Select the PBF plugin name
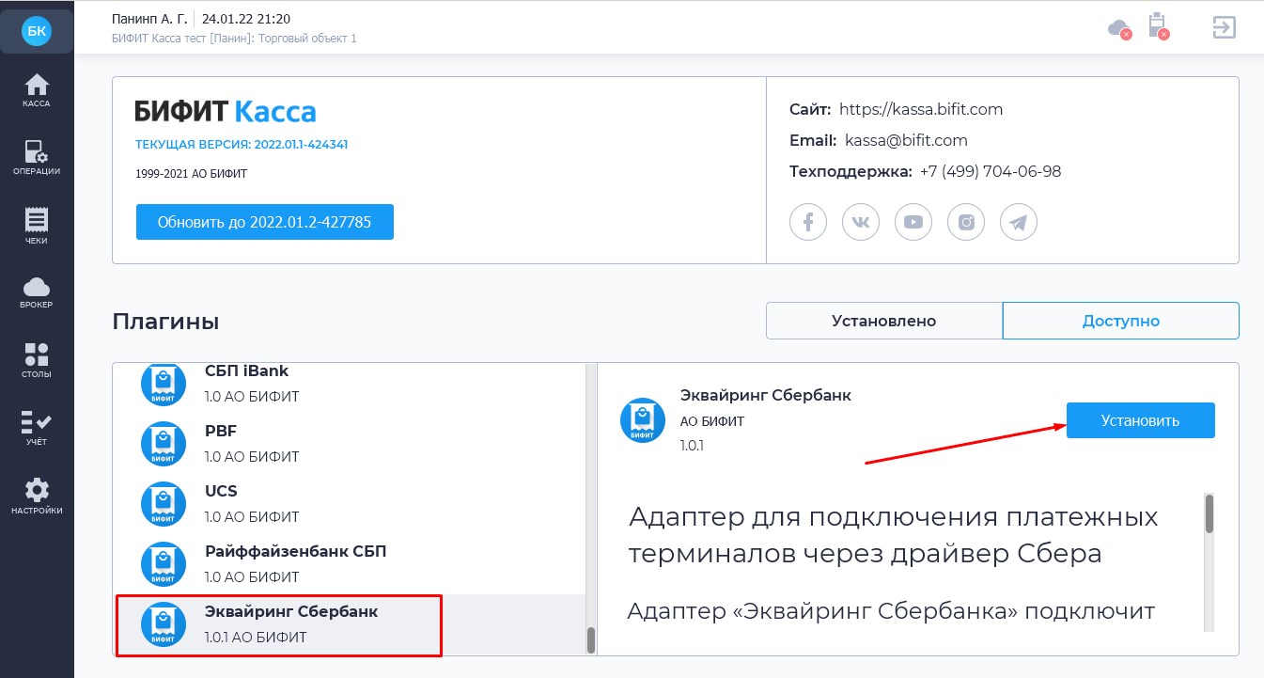 coord(221,431)
